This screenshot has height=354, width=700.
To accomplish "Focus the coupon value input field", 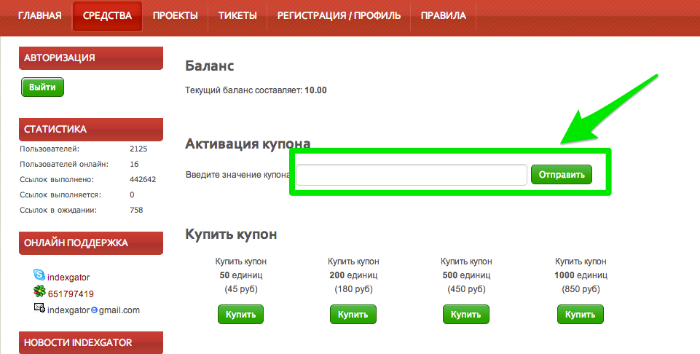I will pyautogui.click(x=411, y=175).
